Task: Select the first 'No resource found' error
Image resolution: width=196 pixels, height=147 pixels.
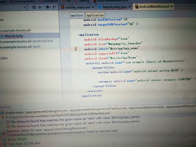Action: 75,119
